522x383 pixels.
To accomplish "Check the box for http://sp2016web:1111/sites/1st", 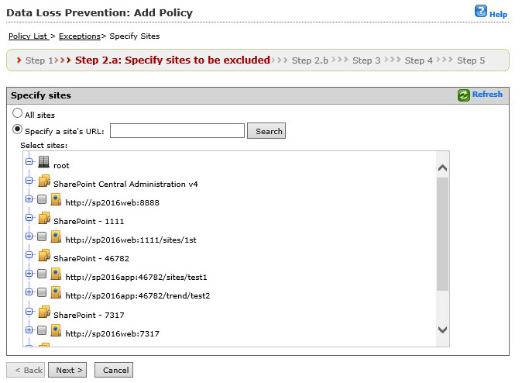I will point(42,237).
